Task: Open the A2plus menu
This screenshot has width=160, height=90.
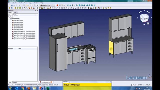Action: pos(30,3)
